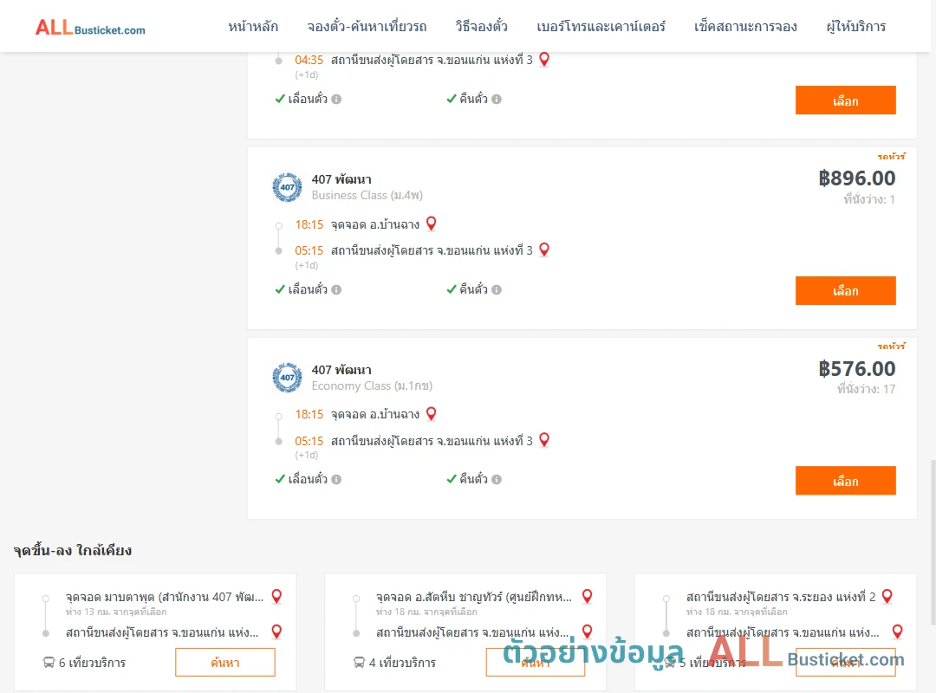The width and height of the screenshot is (936, 693).
Task: Click bus icon beside 6 เที่ยวบริการ
Action: coord(49,663)
